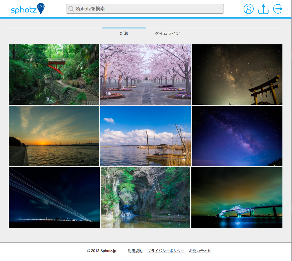Select the cave waterfall photo
292x261 pixels.
pos(145,197)
